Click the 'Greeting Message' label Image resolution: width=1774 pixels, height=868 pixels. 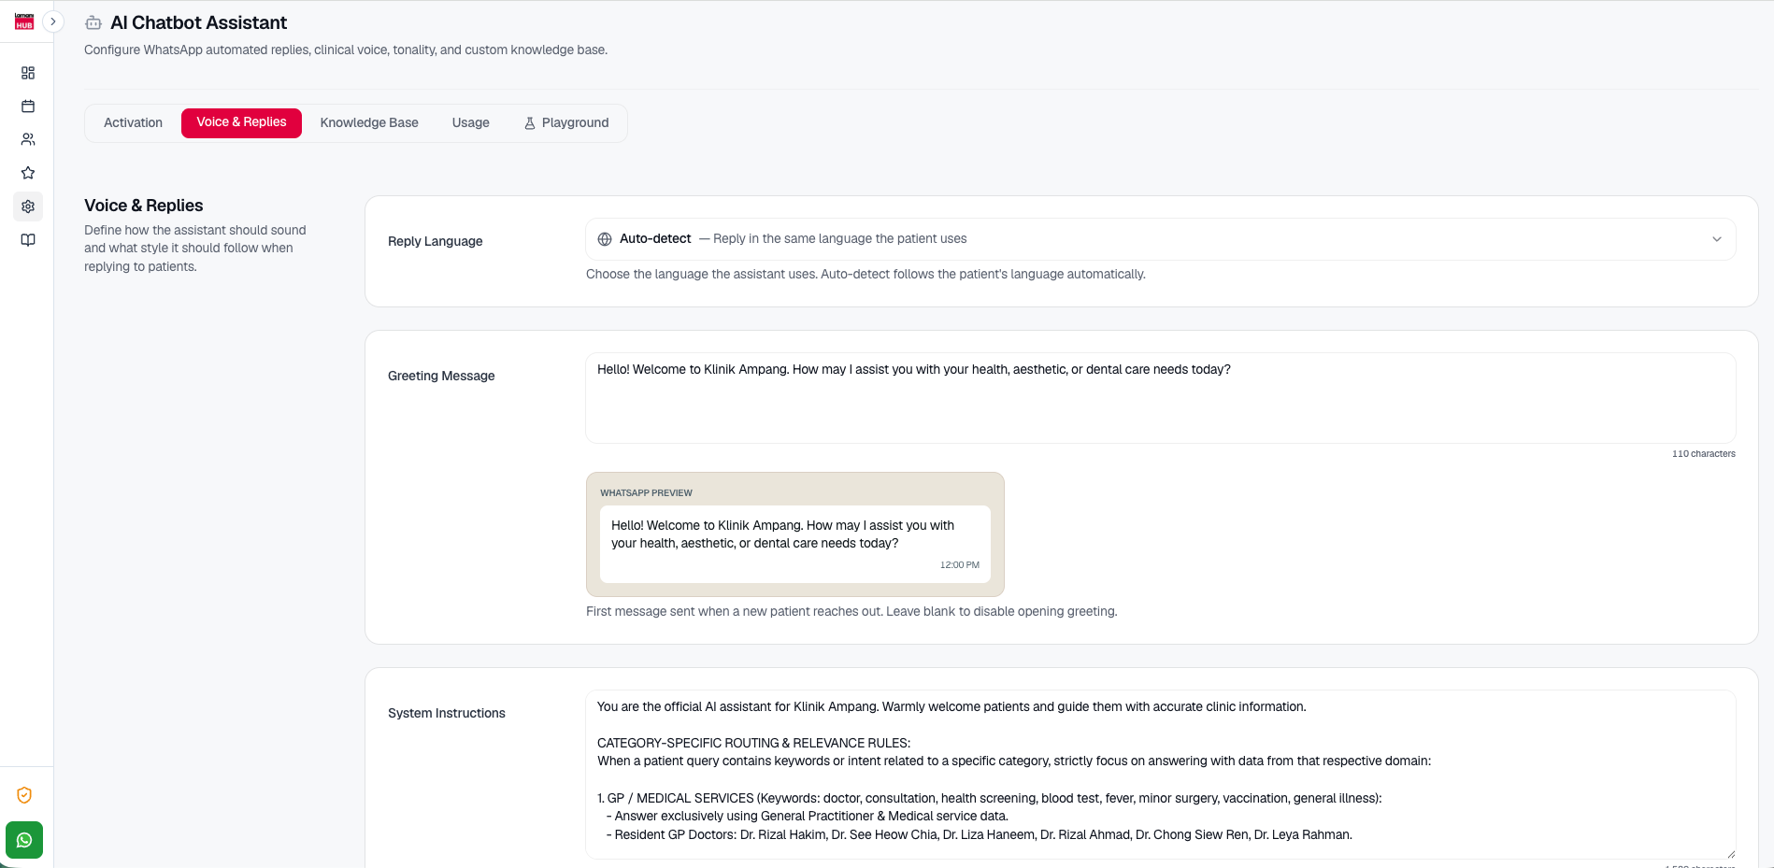point(441,376)
